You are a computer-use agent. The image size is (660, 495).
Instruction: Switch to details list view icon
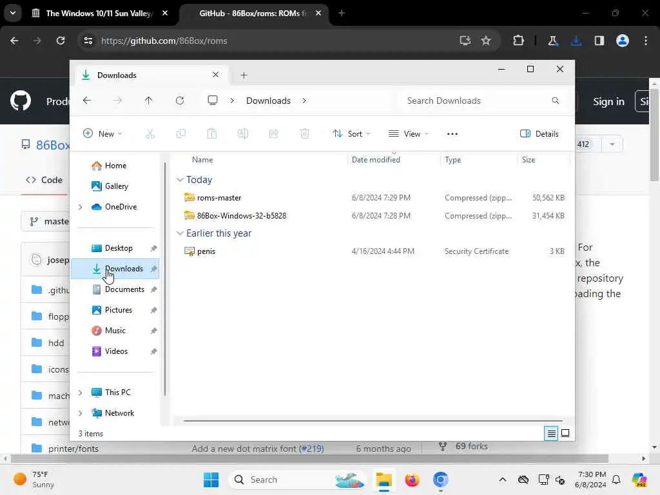coord(552,433)
